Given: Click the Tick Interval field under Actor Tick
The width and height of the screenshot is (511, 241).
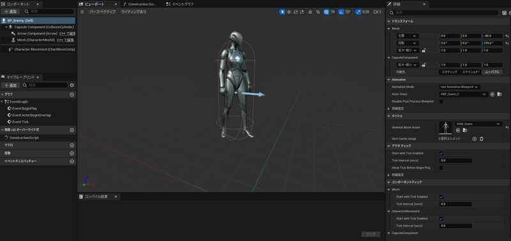Looking at the screenshot, I should point(455,161).
